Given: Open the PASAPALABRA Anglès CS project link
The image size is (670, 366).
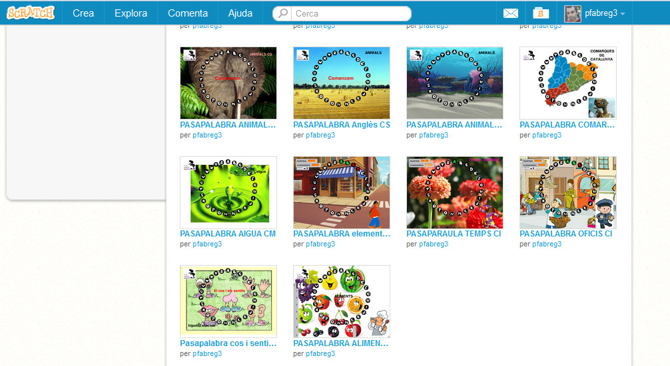Looking at the screenshot, I should pyautogui.click(x=342, y=125).
